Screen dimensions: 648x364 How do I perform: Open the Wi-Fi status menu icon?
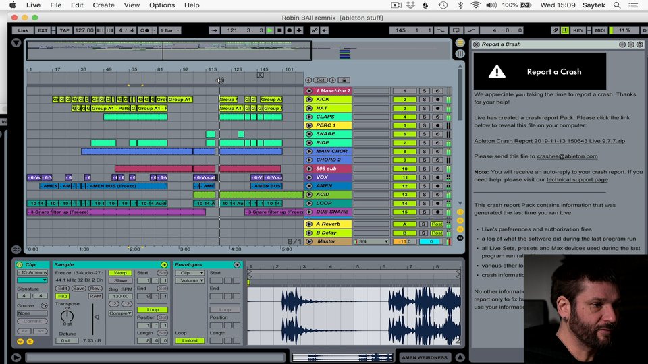[x=476, y=5]
